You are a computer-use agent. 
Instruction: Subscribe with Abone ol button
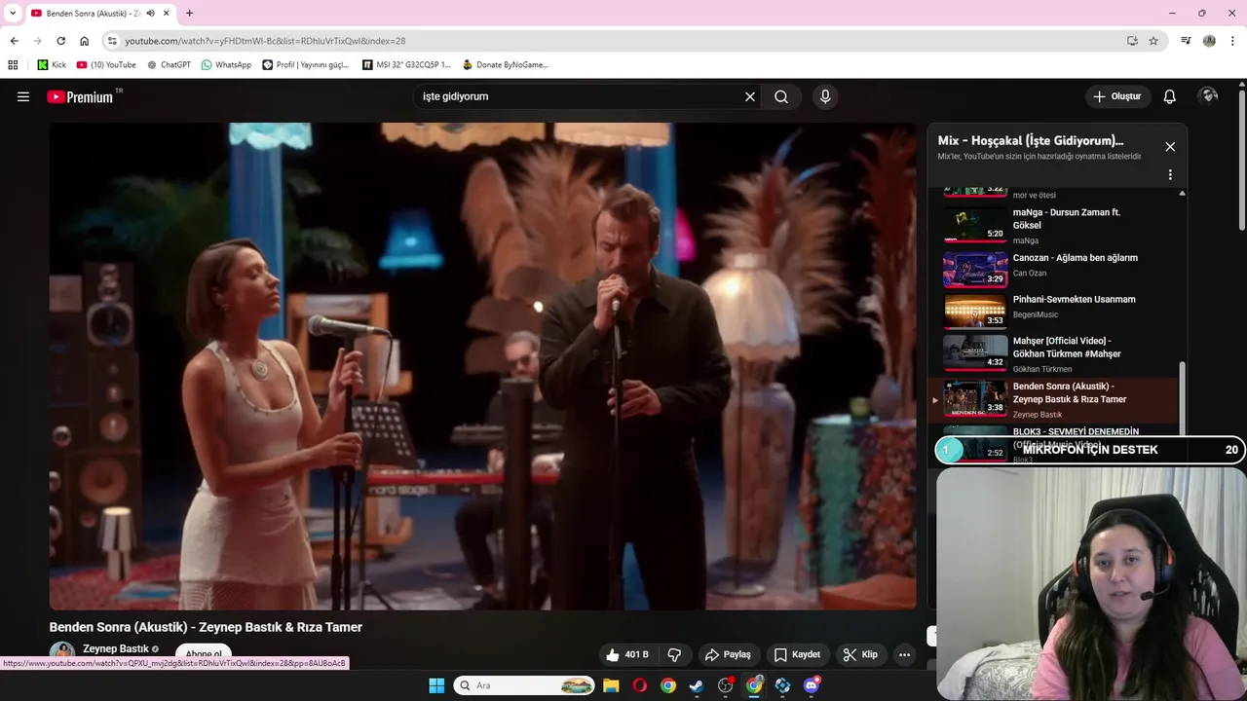pos(204,654)
